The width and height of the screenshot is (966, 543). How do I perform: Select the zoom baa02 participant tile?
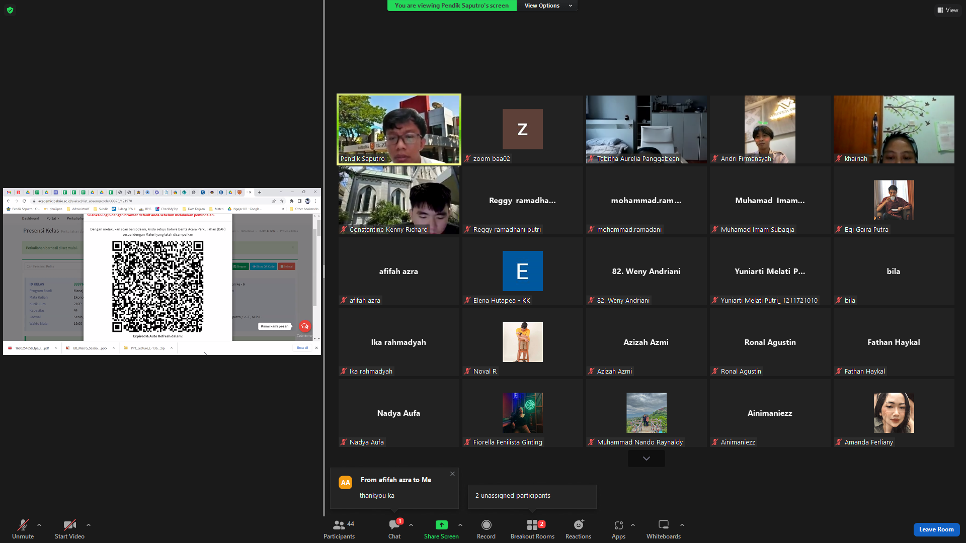point(523,130)
